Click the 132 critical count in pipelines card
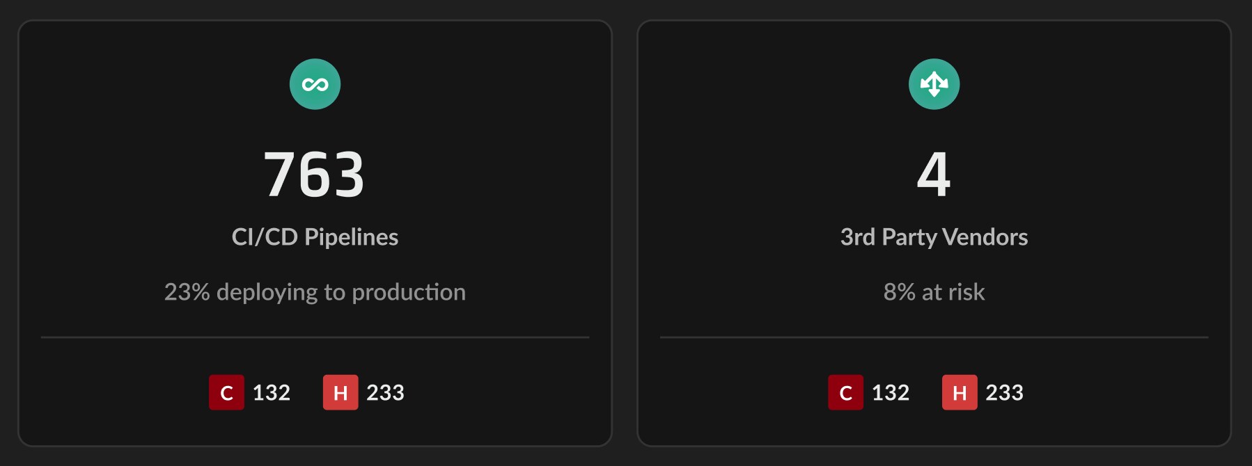Image resolution: width=1252 pixels, height=466 pixels. [x=272, y=393]
